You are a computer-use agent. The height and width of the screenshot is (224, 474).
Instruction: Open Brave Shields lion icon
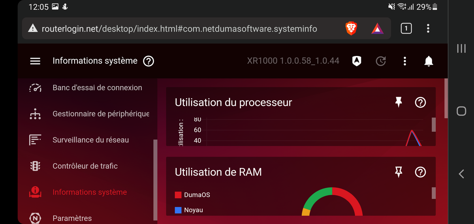(x=351, y=28)
